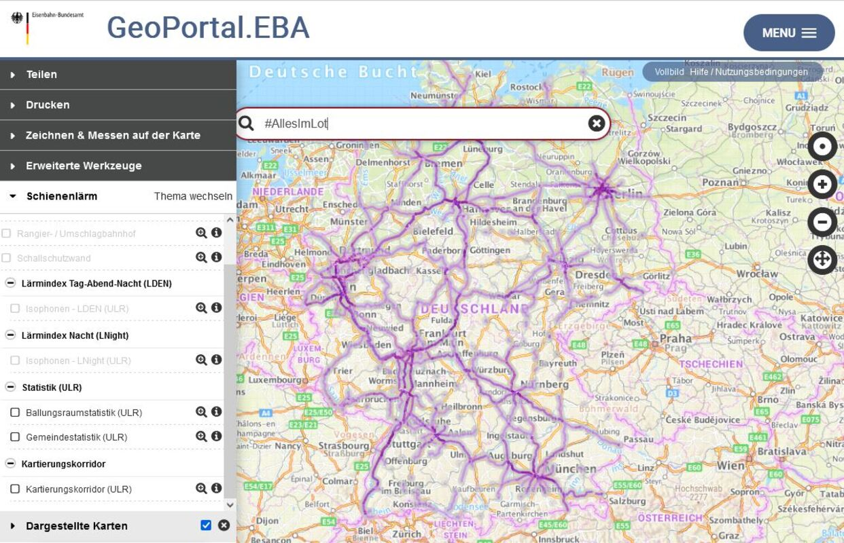The image size is (844, 543).
Task: Click the Poznań label on the map
Action: click(720, 182)
